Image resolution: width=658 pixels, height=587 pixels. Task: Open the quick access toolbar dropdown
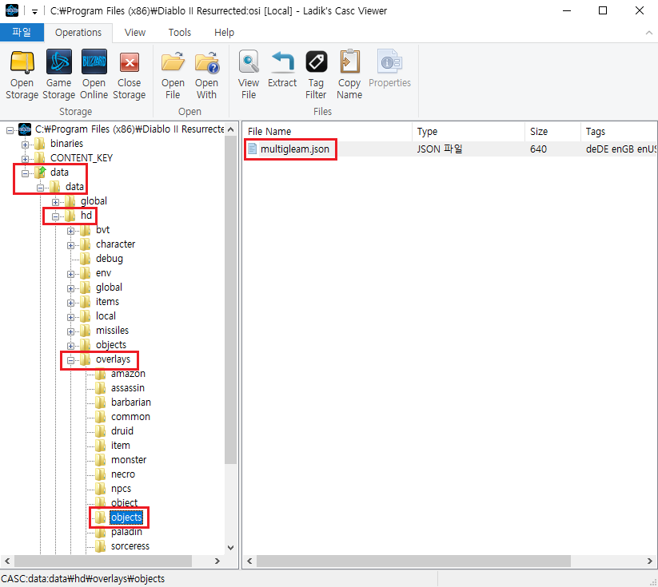(x=35, y=11)
